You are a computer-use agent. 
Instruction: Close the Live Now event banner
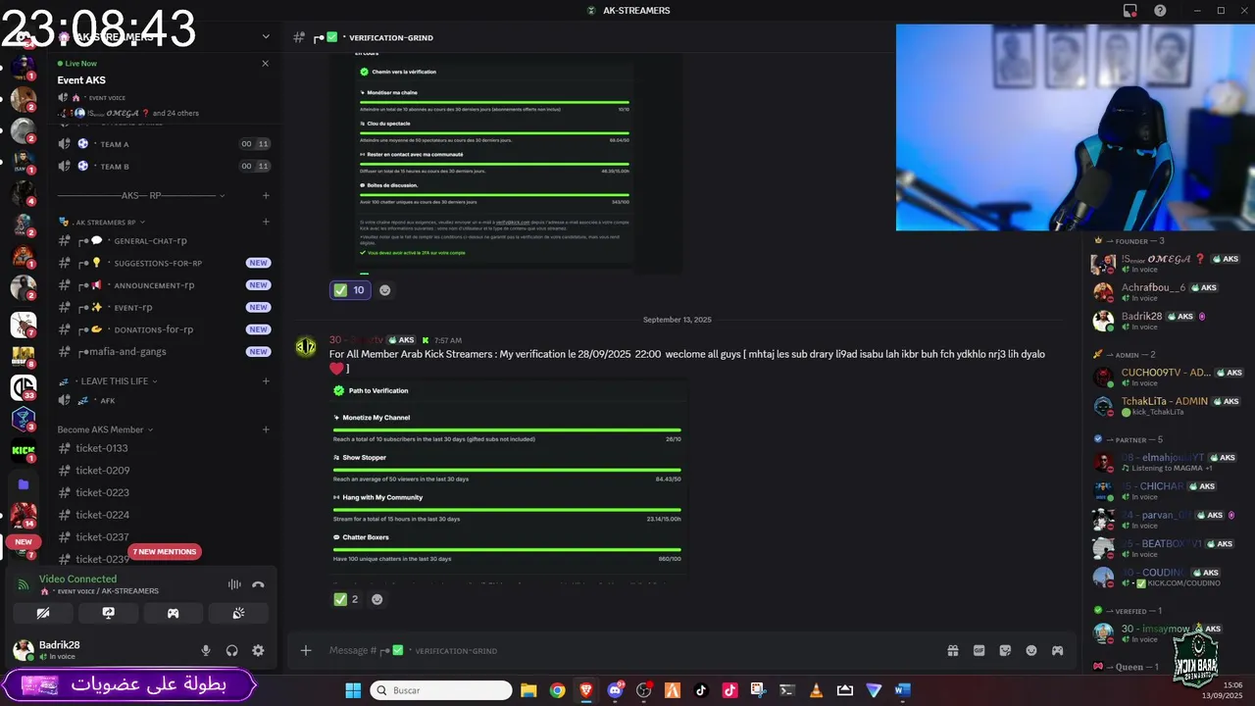coord(265,63)
